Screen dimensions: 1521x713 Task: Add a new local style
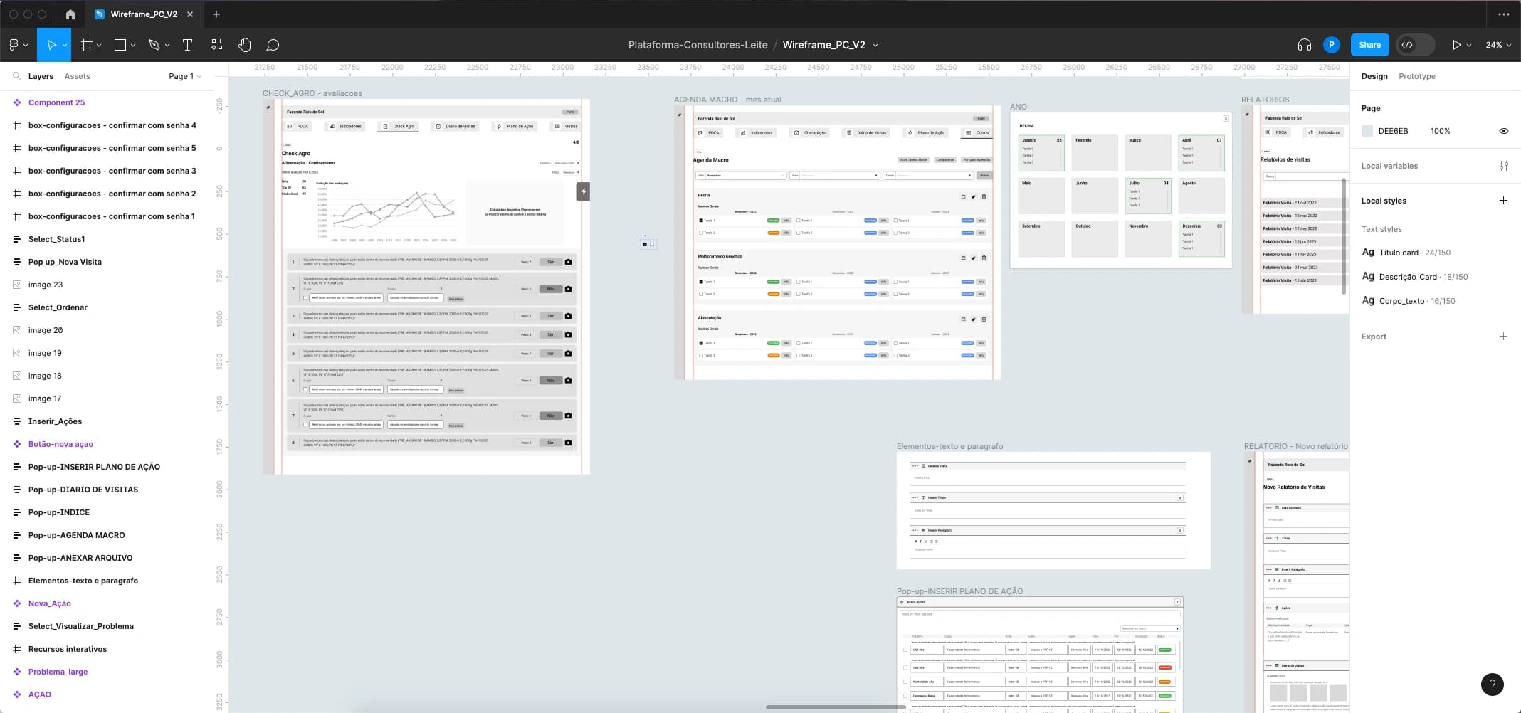[x=1503, y=201]
